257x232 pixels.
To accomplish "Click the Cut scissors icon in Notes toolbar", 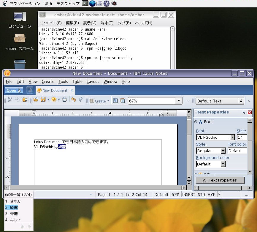I will point(10,100).
